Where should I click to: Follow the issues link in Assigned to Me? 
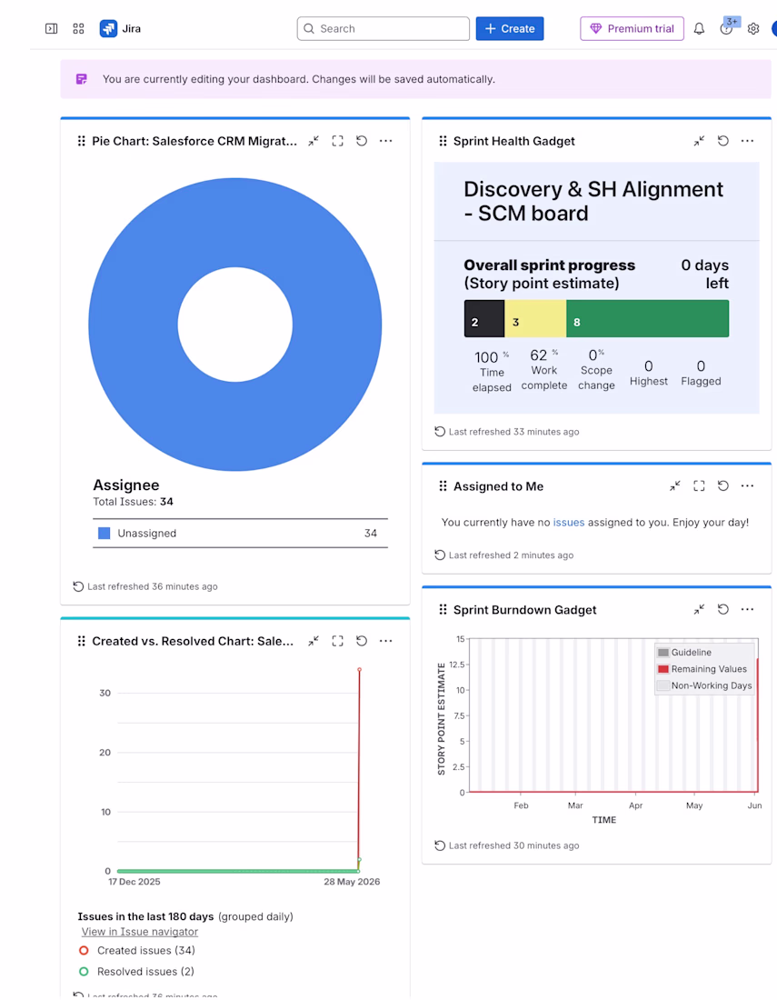click(569, 523)
